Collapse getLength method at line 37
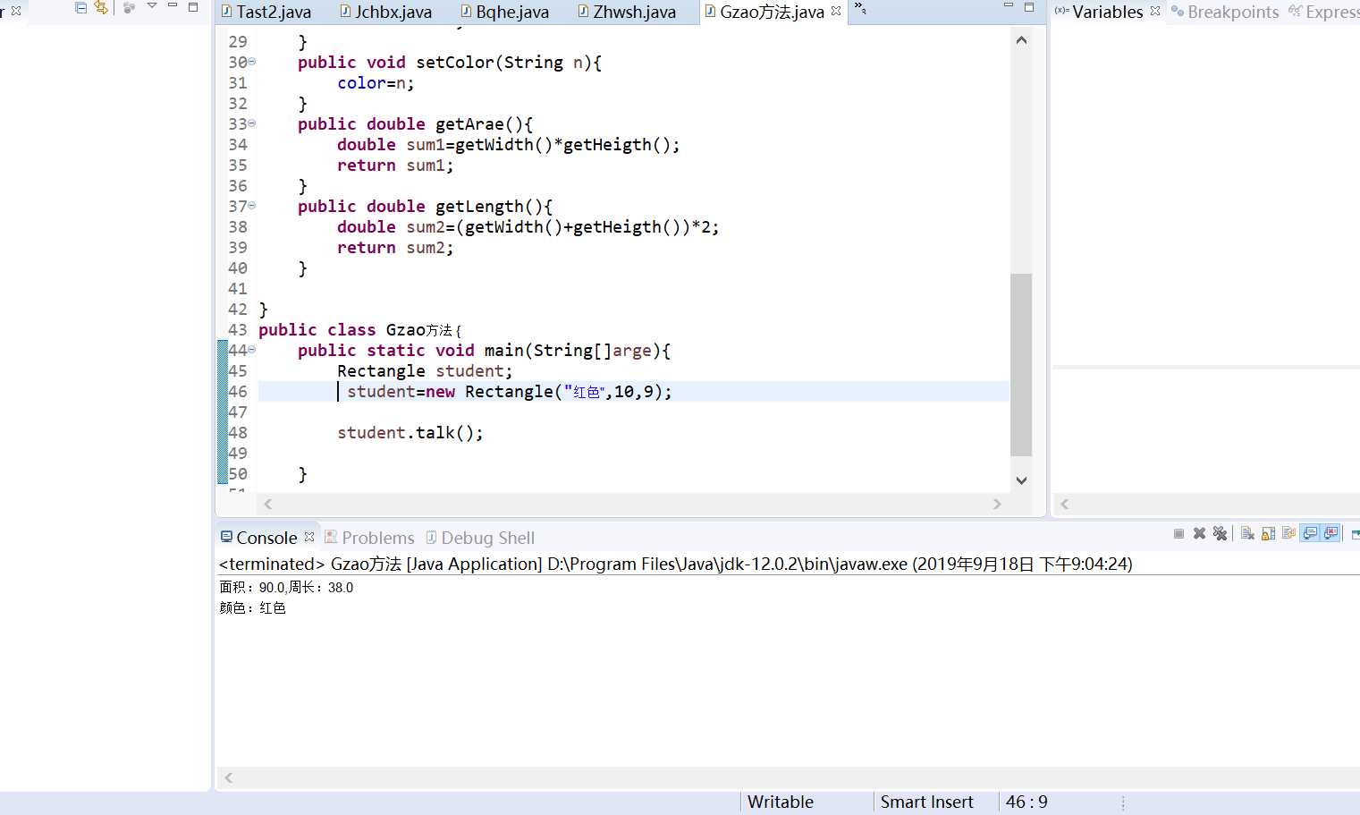The height and width of the screenshot is (815, 1360). (252, 206)
